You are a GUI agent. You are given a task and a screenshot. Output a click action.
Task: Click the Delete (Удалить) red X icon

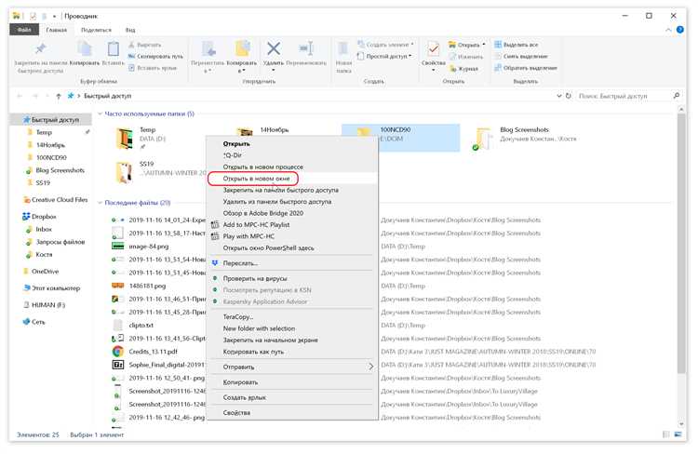pyautogui.click(x=274, y=49)
